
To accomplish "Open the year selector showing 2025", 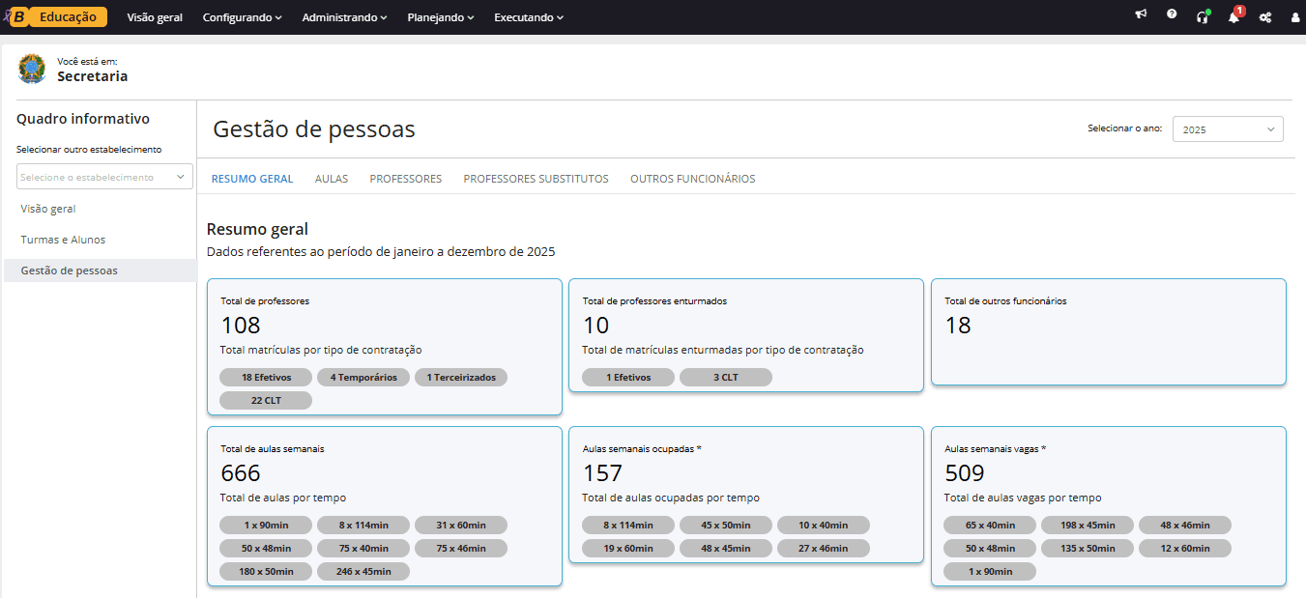I will click(1228, 128).
